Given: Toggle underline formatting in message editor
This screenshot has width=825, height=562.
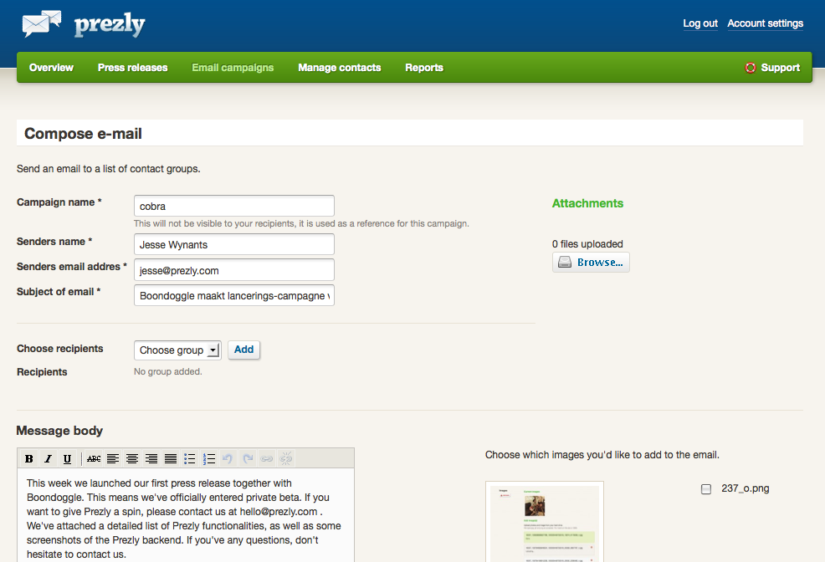Looking at the screenshot, I should [67, 458].
